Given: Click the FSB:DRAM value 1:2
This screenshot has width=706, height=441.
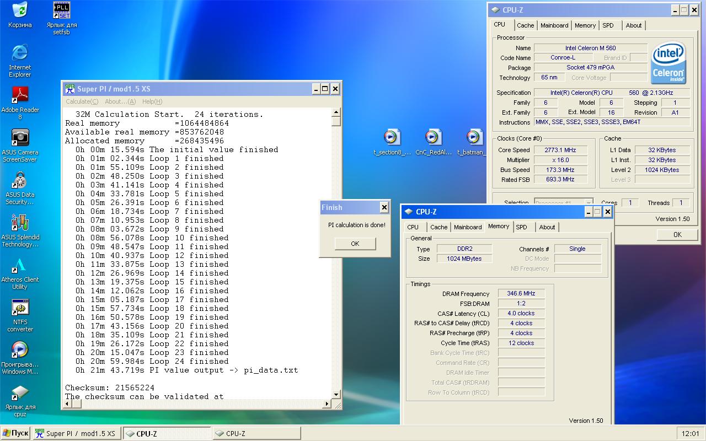Looking at the screenshot, I should [x=521, y=303].
